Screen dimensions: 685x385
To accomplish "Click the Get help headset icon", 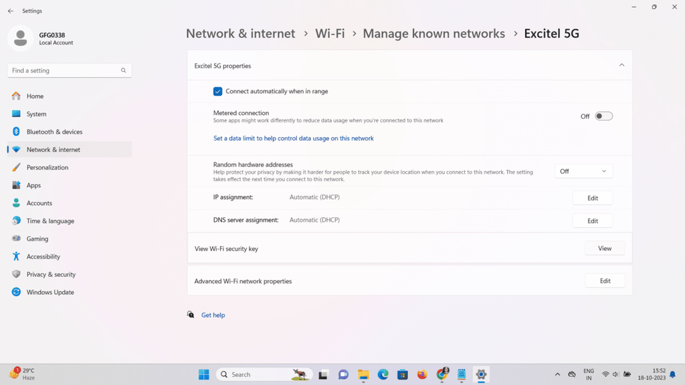I will [x=191, y=315].
